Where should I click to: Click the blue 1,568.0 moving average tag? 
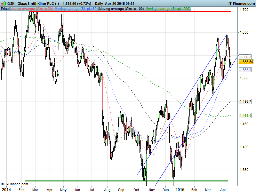[x=245, y=70]
